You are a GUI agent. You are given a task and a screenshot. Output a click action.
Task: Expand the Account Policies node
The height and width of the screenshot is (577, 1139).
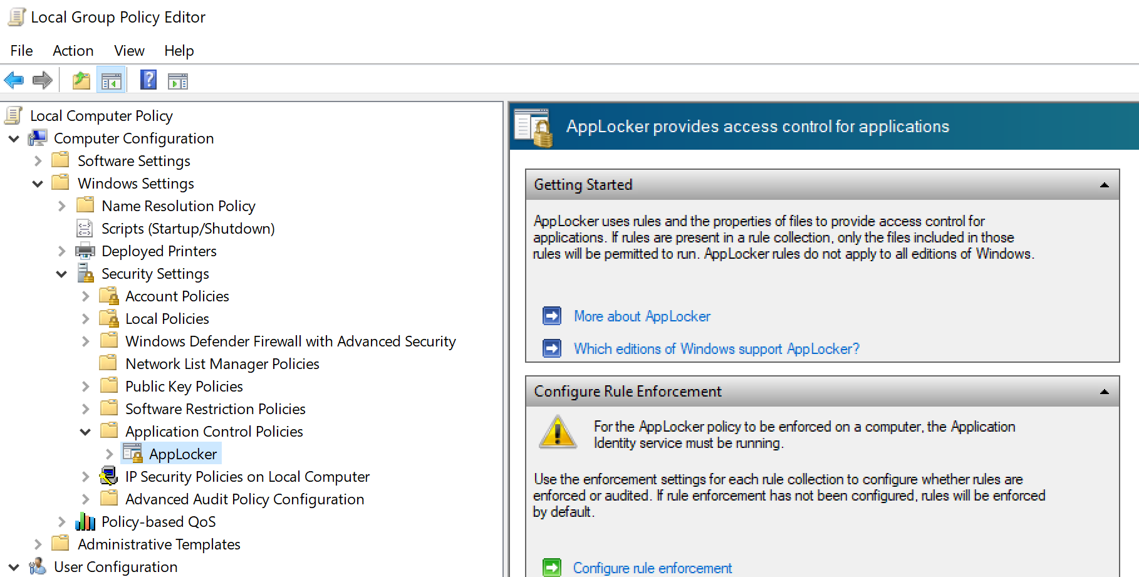click(x=86, y=296)
